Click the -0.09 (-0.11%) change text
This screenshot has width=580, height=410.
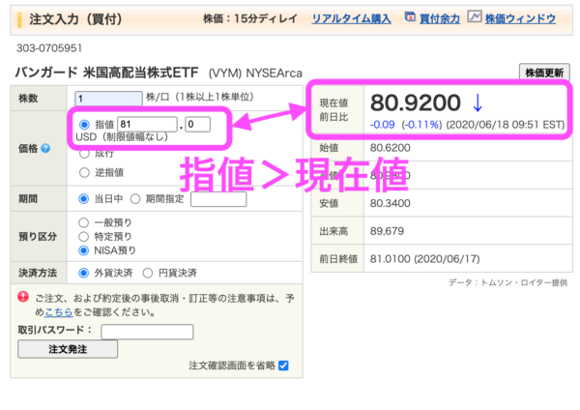pyautogui.click(x=406, y=125)
